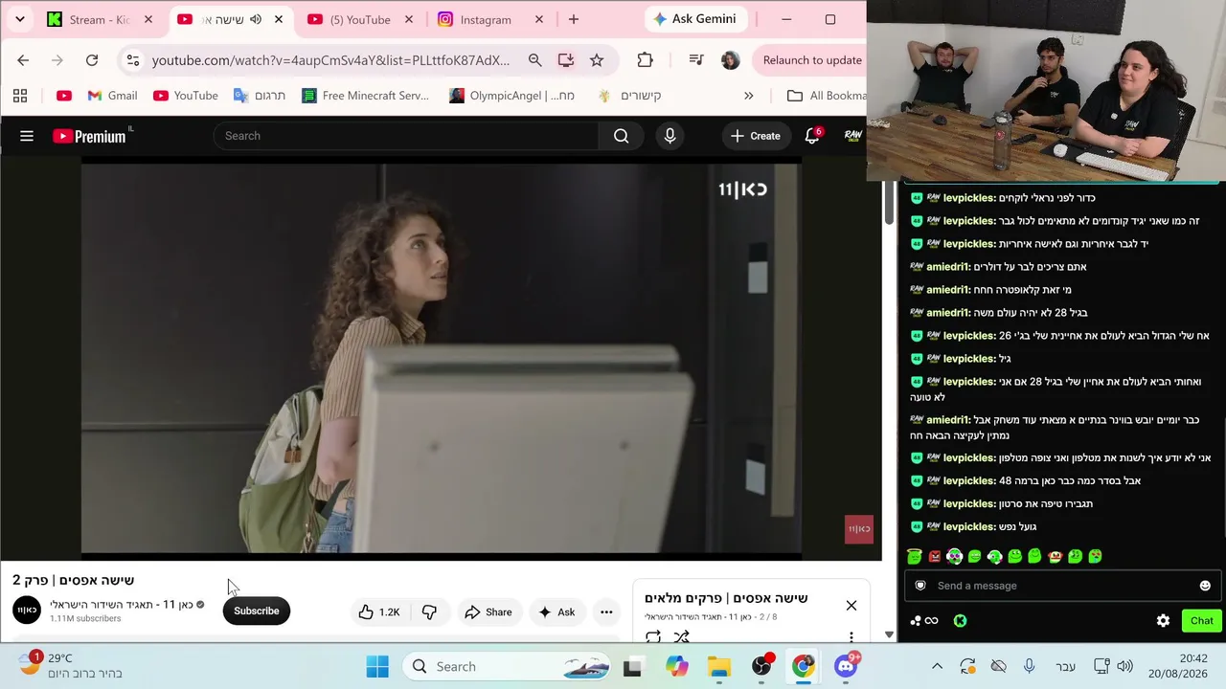
Task: Dislike the video with thumbs down
Action: click(429, 611)
